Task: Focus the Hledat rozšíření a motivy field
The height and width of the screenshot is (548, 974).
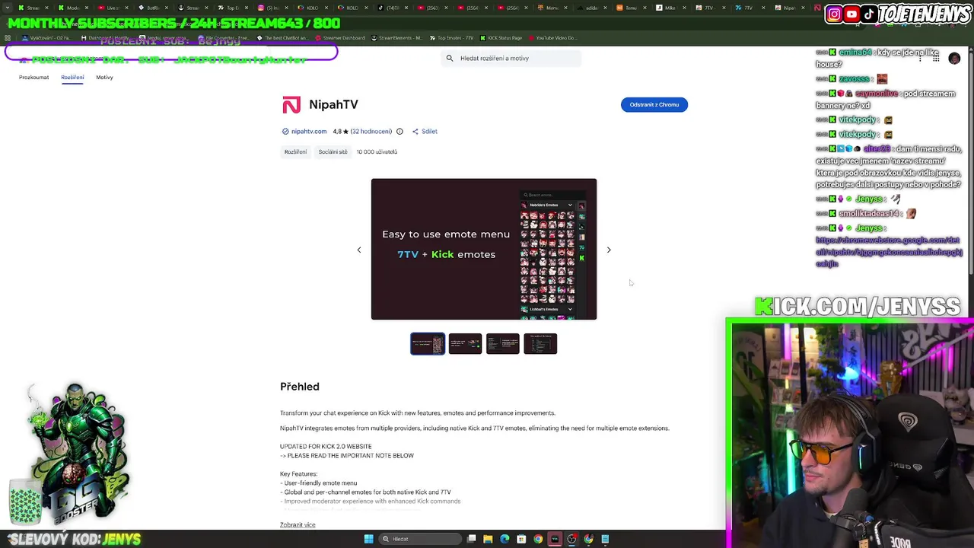Action: [511, 59]
